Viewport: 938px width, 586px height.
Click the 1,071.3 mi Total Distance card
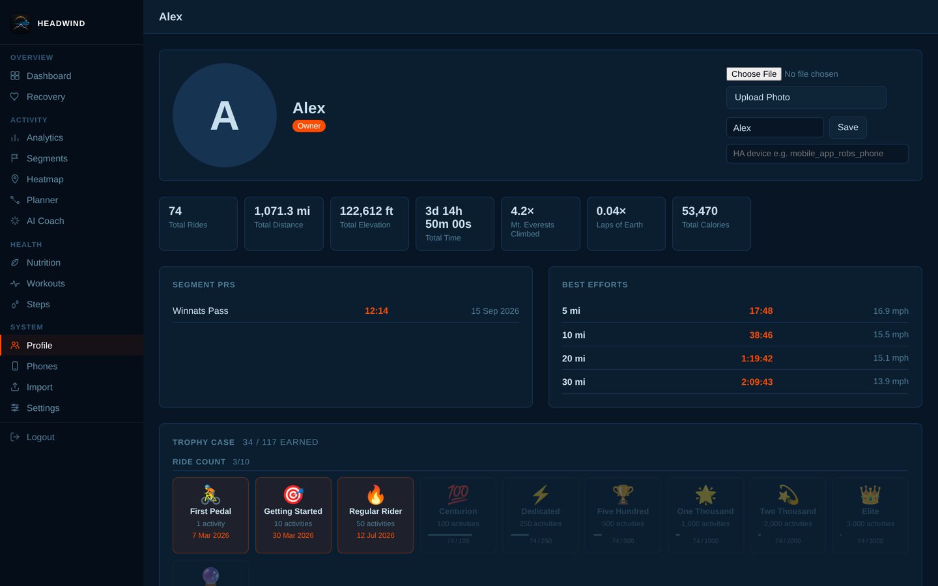(283, 223)
